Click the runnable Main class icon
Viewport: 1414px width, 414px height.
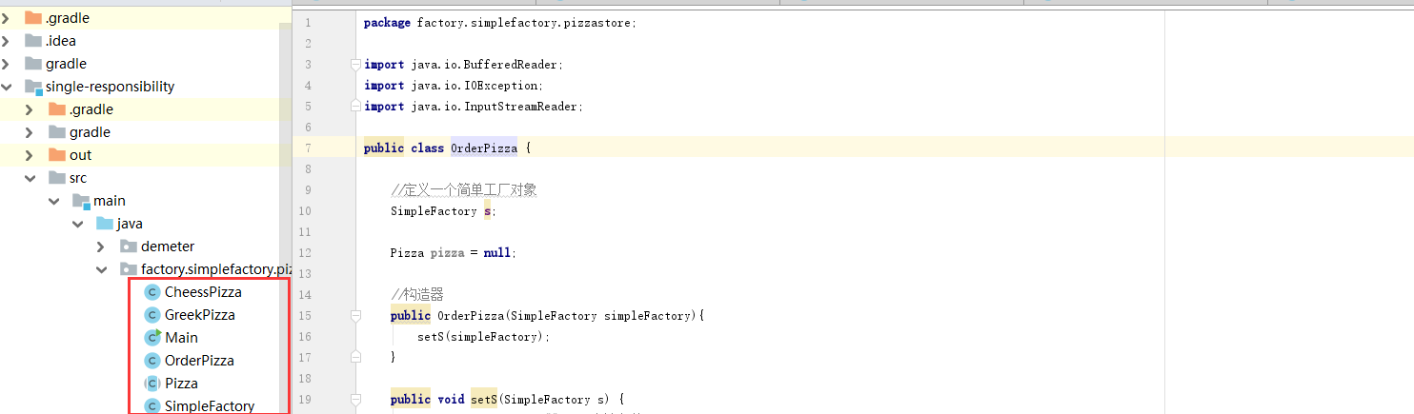click(151, 338)
